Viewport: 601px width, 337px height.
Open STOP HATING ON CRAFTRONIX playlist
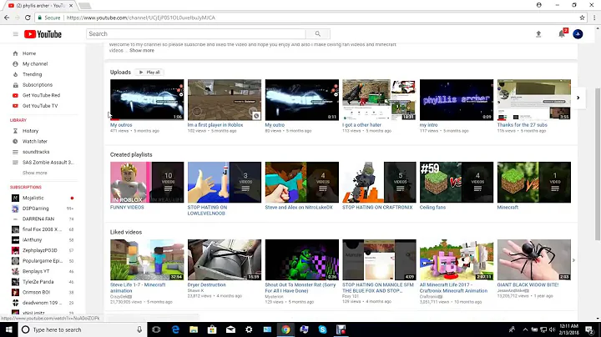point(379,182)
